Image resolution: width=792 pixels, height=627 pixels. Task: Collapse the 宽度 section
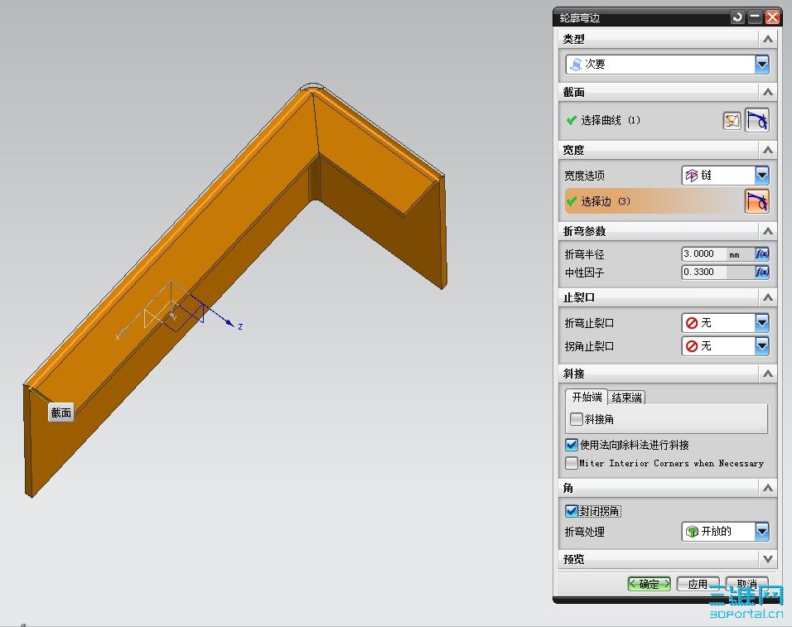[x=768, y=150]
